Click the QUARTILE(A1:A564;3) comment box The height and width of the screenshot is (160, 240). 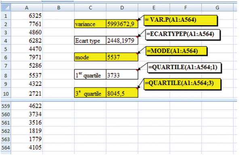[x=183, y=84]
